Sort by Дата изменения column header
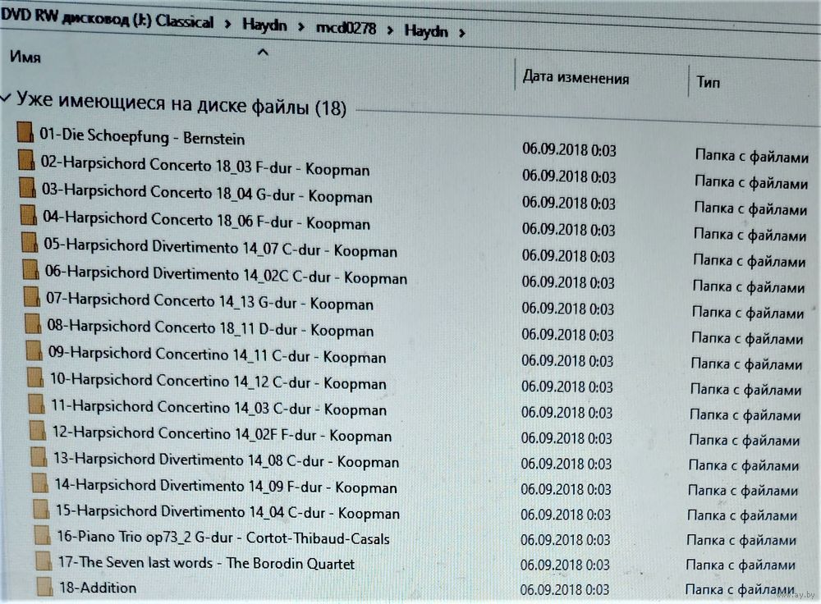 (576, 77)
